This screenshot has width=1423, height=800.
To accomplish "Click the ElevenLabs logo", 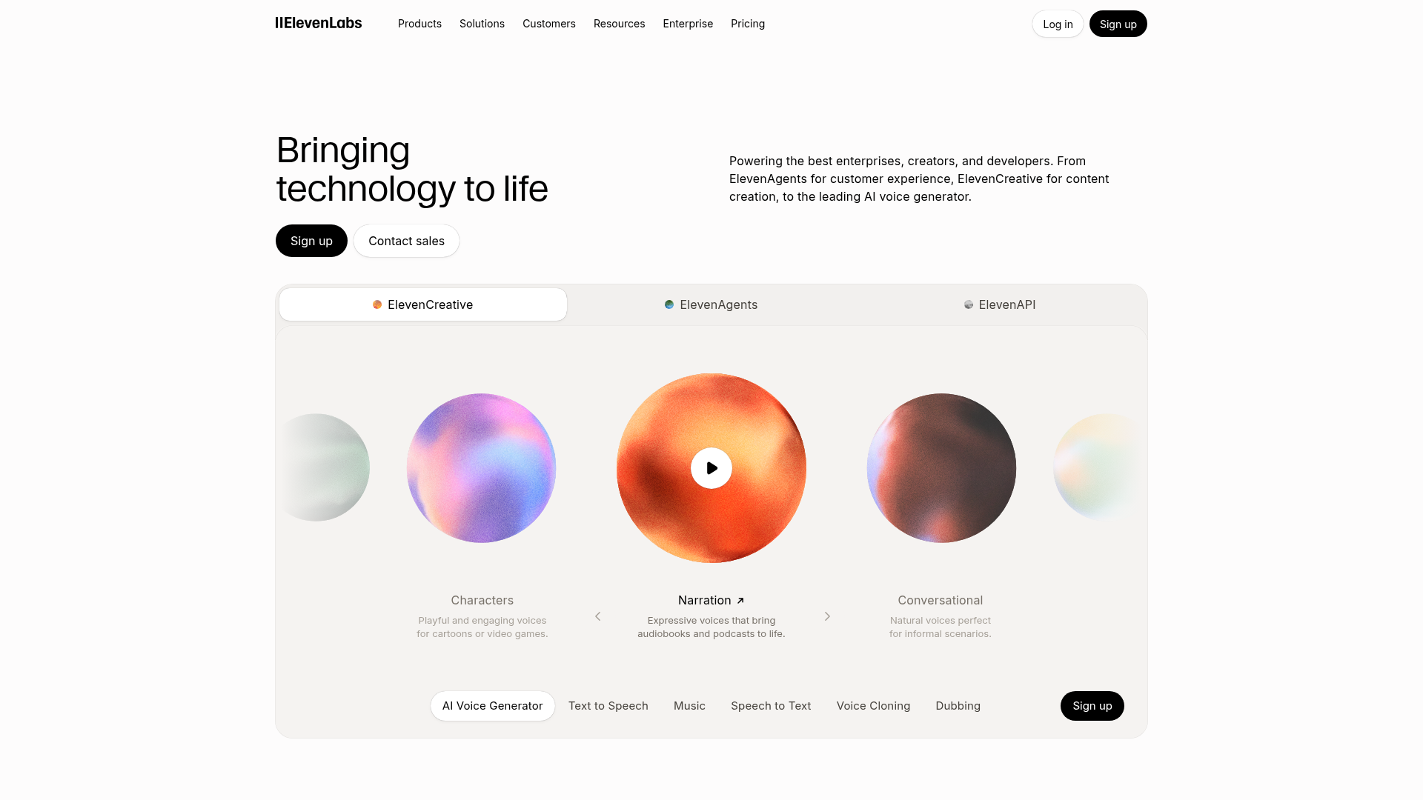I will click(319, 23).
